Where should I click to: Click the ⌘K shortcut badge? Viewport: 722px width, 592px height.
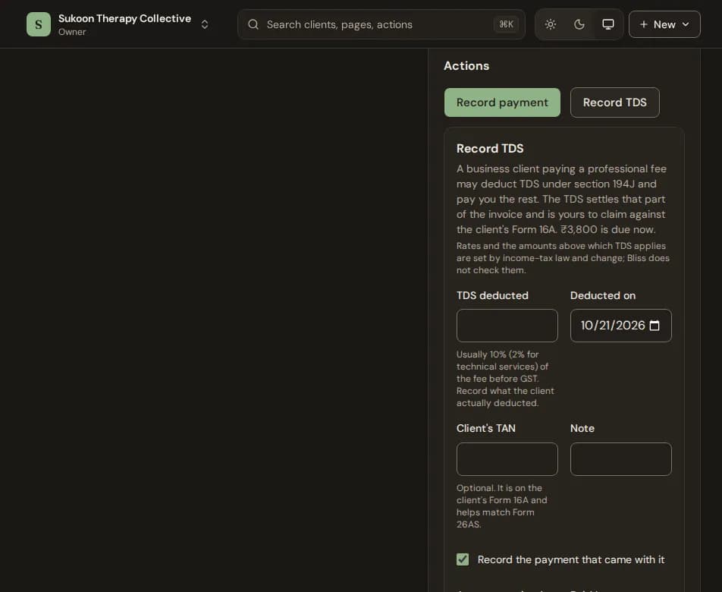(x=506, y=24)
